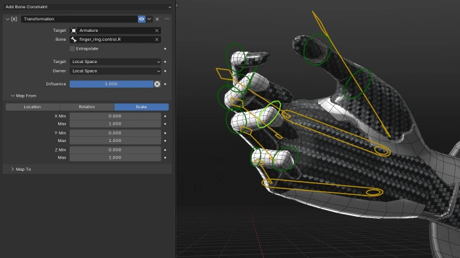Open the Target Local Space dropdown
Image resolution: width=460 pixels, height=258 pixels.
(x=115, y=62)
